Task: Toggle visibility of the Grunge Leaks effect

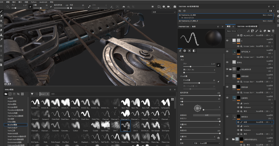Action: pyautogui.click(x=238, y=46)
